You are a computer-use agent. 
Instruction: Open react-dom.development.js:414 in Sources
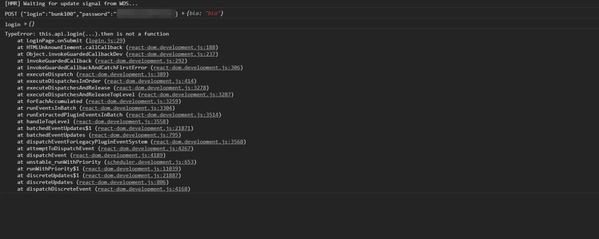coord(151,81)
